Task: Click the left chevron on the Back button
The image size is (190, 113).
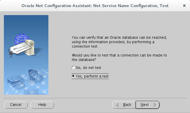Action: [117, 105]
